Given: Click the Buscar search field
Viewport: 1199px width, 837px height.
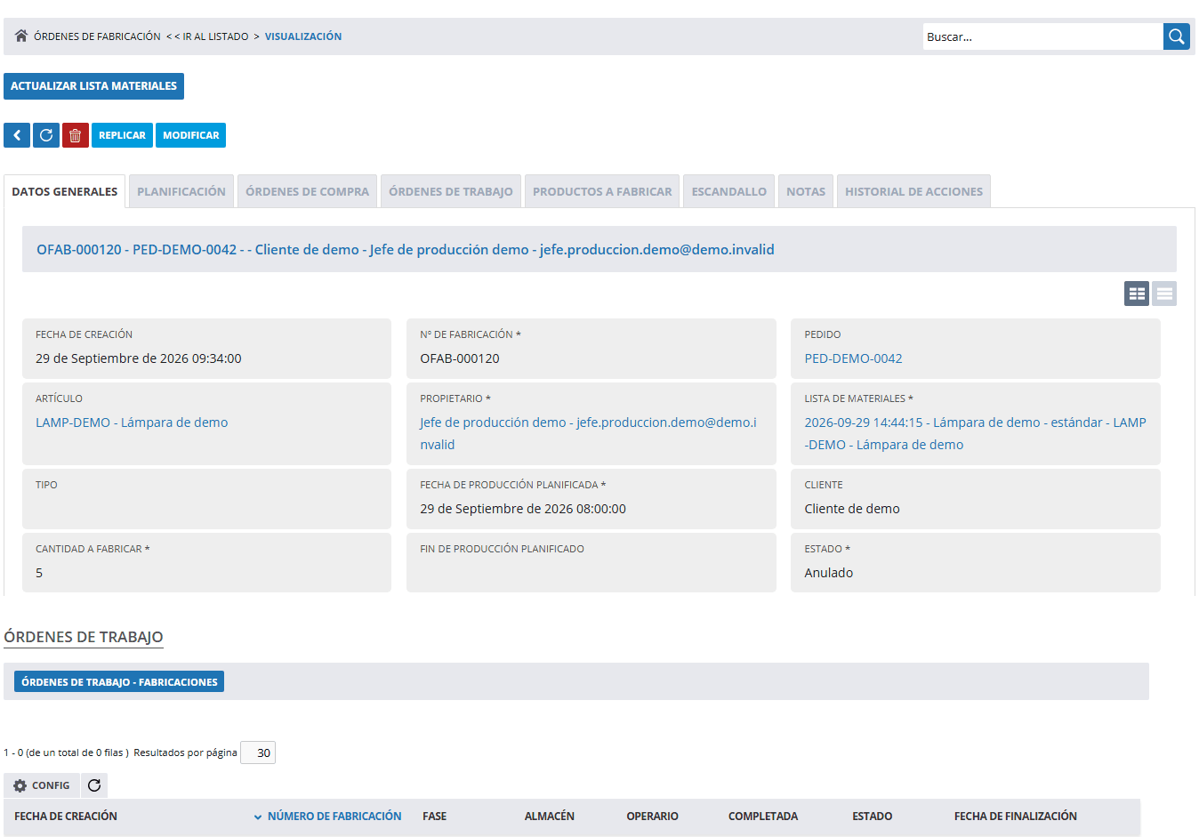Looking at the screenshot, I should 1042,36.
